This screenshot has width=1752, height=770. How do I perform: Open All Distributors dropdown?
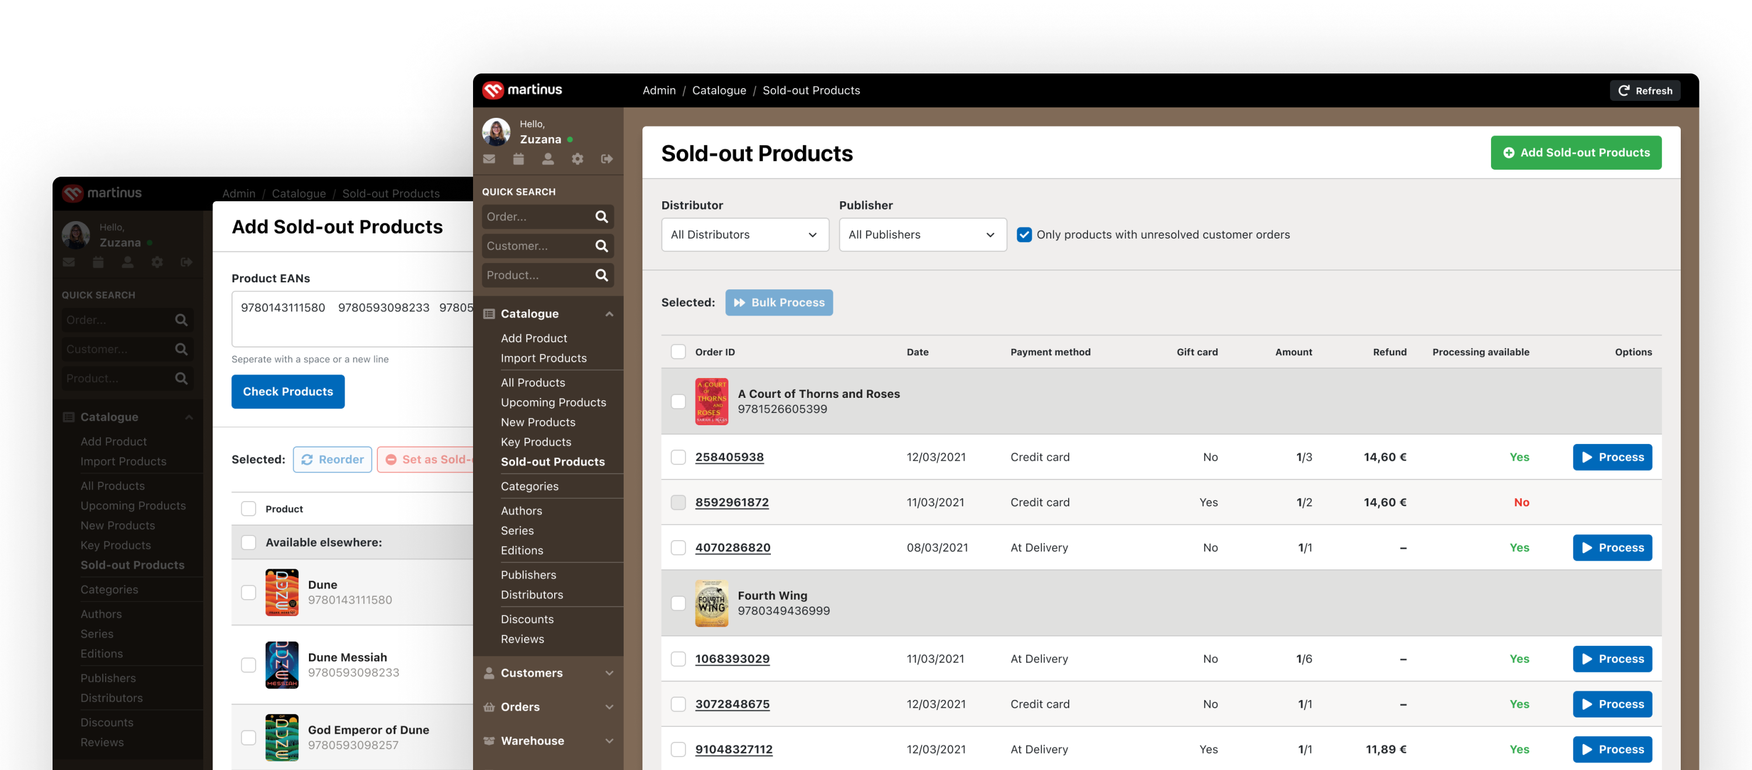(745, 235)
